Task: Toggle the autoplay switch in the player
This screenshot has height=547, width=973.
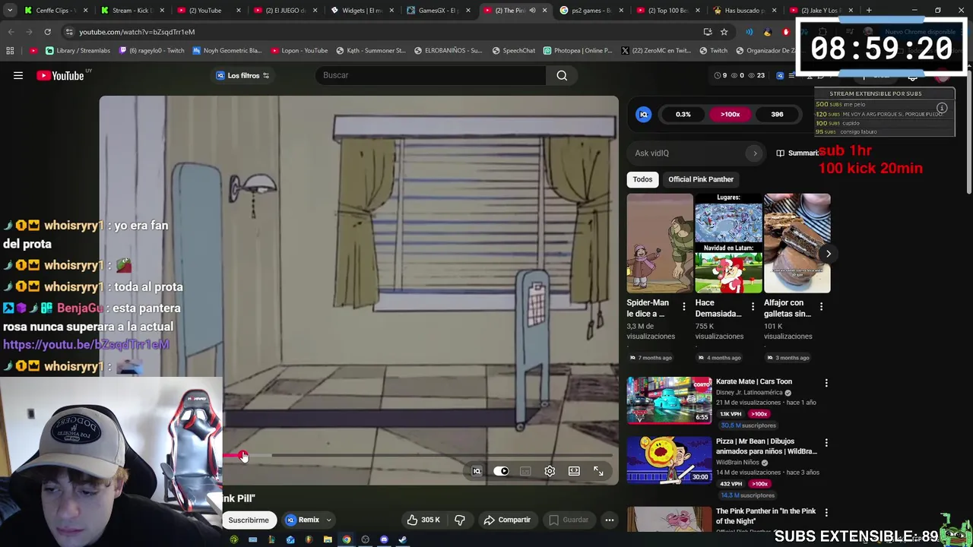Action: [501, 471]
